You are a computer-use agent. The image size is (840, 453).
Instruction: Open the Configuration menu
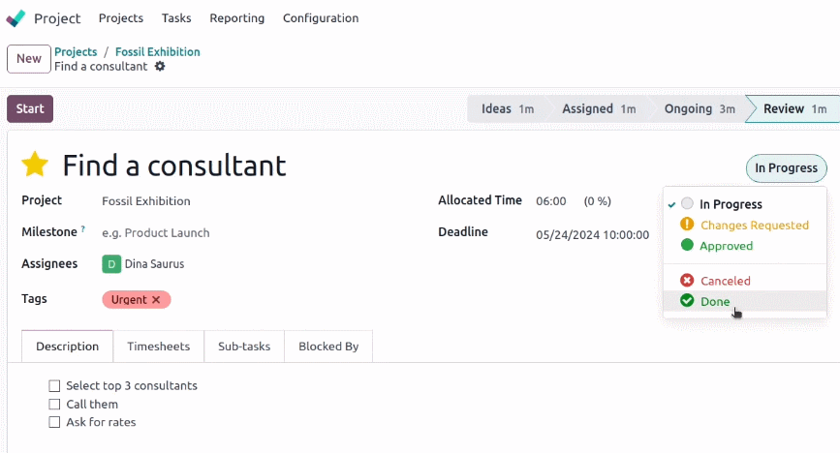(x=321, y=18)
